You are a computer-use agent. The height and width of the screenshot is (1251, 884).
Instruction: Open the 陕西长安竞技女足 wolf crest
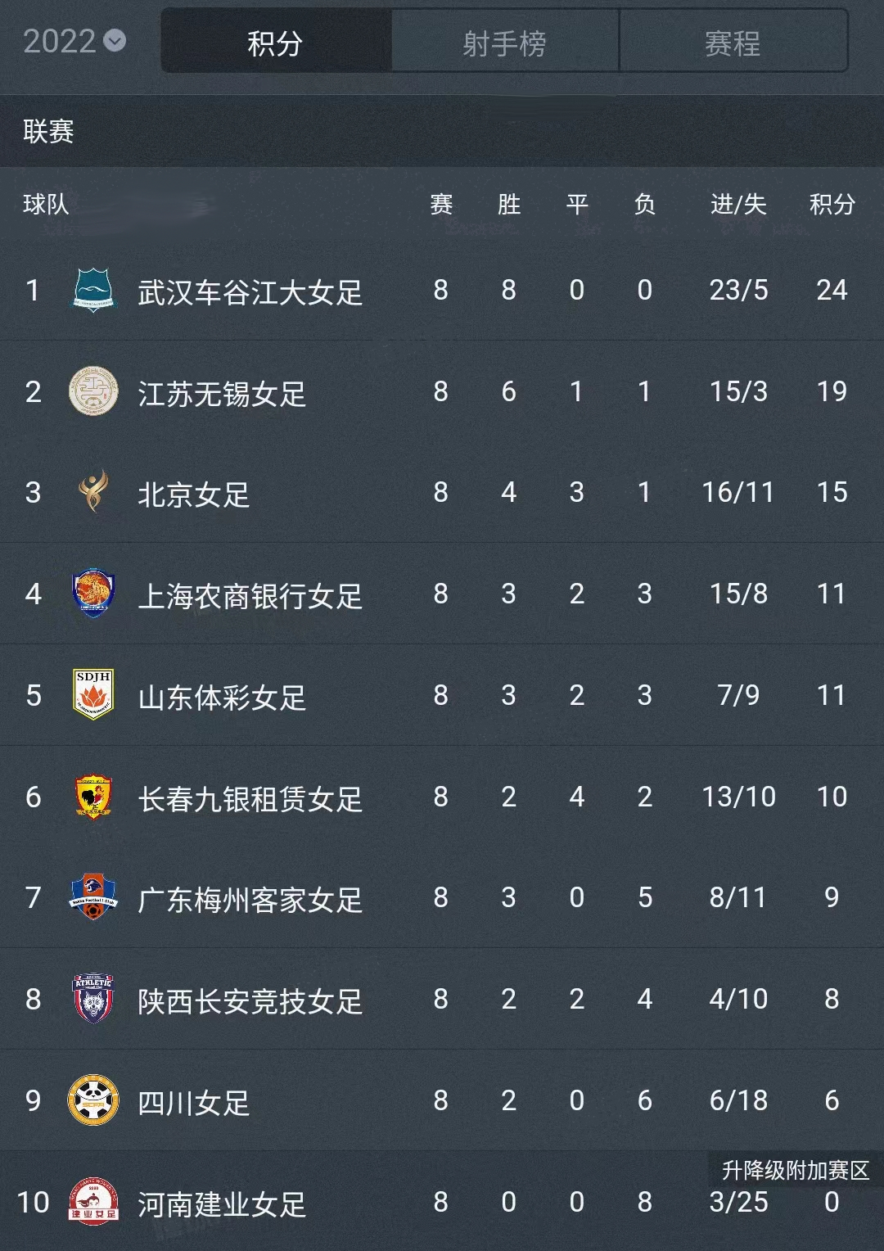click(92, 999)
